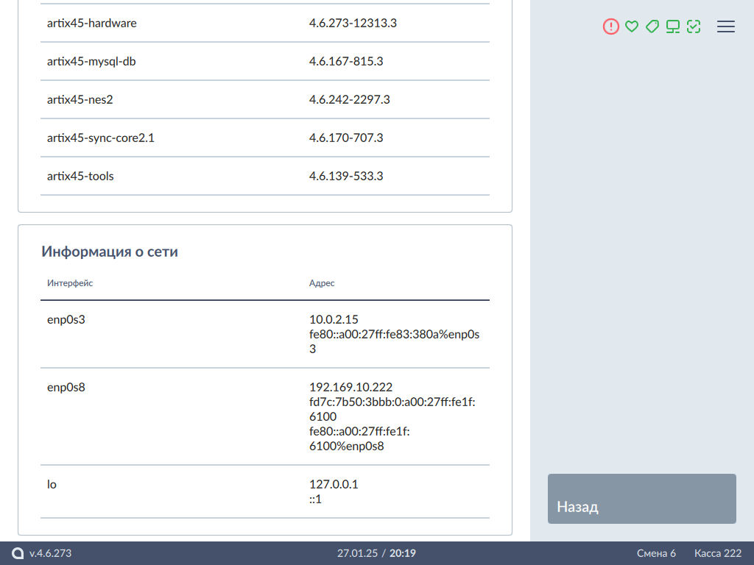754x565 pixels.
Task: Click the artix45-tools version 4.6.139-533.3
Action: tap(346, 177)
